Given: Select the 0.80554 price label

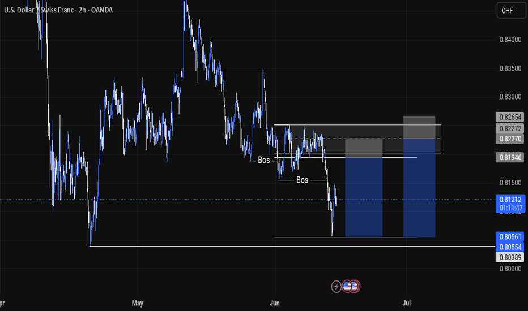Looking at the screenshot, I should [510, 247].
